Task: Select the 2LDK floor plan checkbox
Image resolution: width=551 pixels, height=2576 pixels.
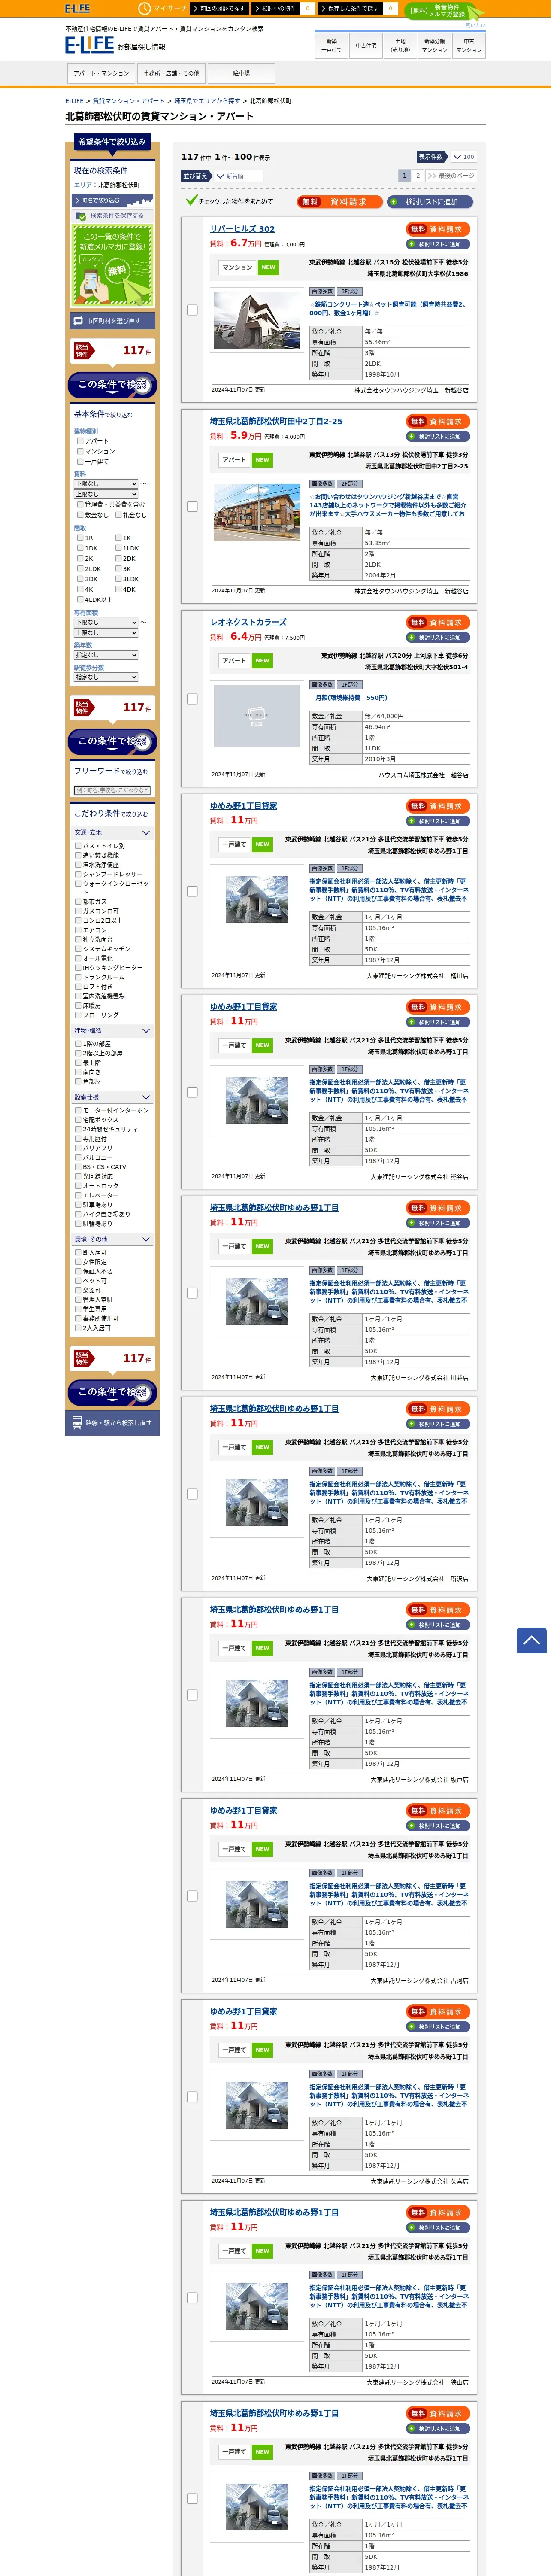Action: click(80, 569)
